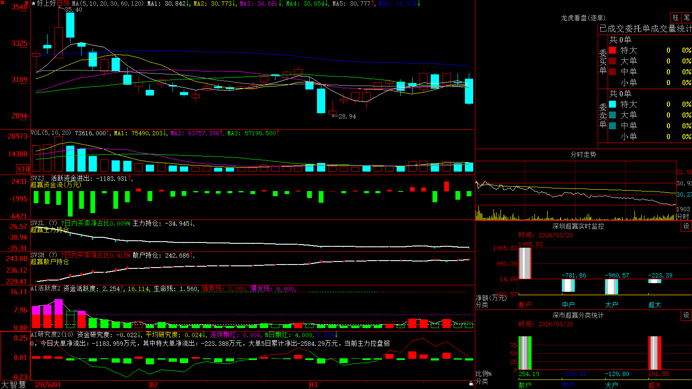Click the 散户 254.19 bar in 分类统计
The width and height of the screenshot is (692, 389).
[x=525, y=353]
